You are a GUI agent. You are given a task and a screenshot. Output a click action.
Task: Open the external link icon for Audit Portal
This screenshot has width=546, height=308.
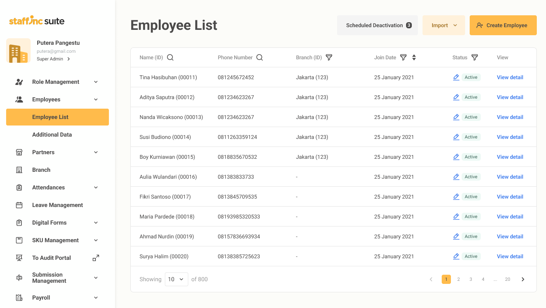(96, 258)
